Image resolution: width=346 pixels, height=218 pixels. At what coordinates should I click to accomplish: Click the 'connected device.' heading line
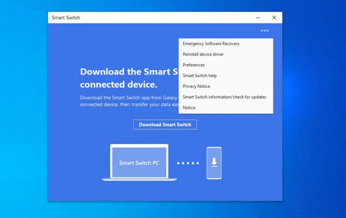[119, 85]
